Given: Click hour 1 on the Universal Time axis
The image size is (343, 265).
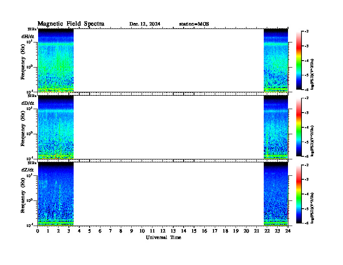Looking at the screenshot, I should [x=48, y=231].
